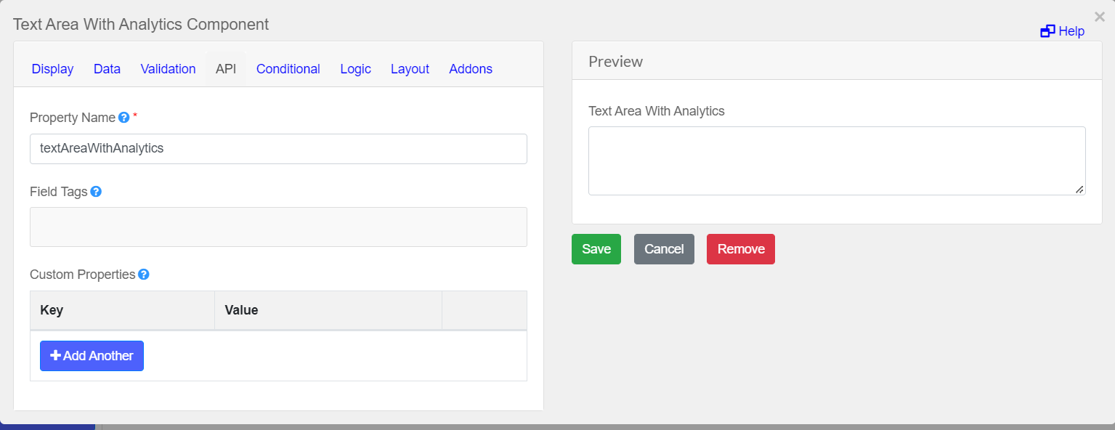Image resolution: width=1115 pixels, height=430 pixels.
Task: Go to the Validation tab
Action: tap(168, 69)
